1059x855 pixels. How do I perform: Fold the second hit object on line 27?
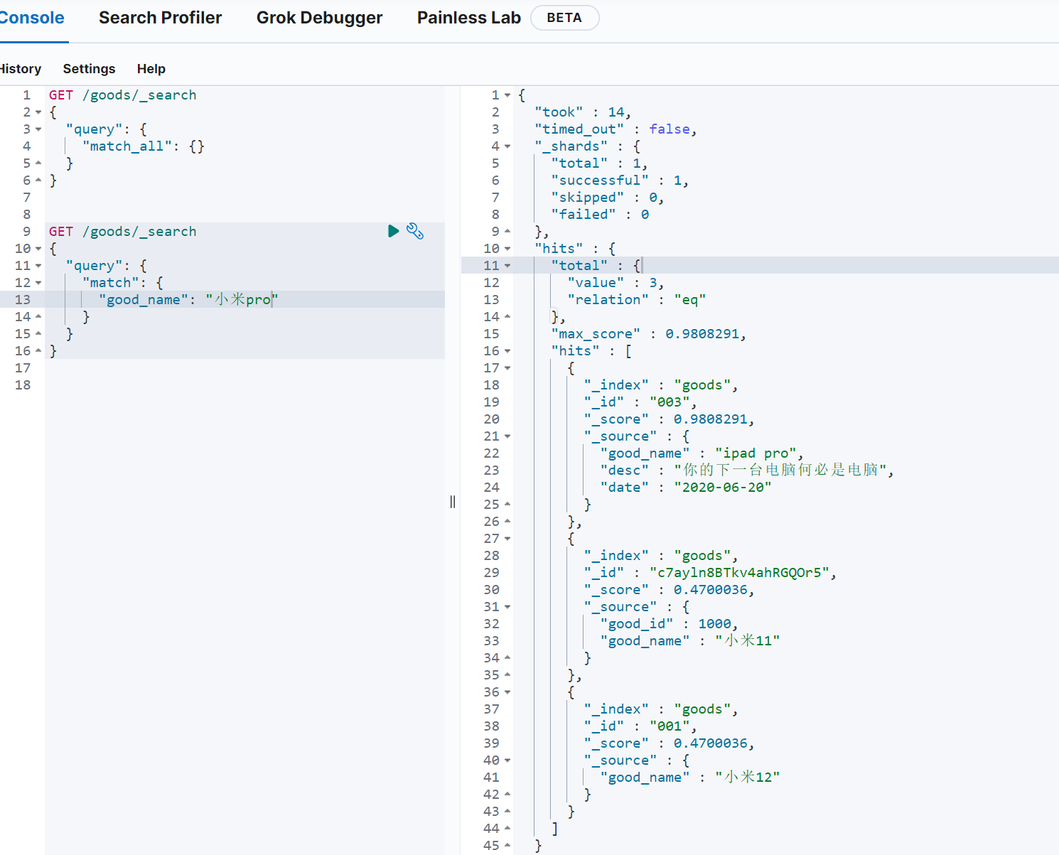(507, 539)
